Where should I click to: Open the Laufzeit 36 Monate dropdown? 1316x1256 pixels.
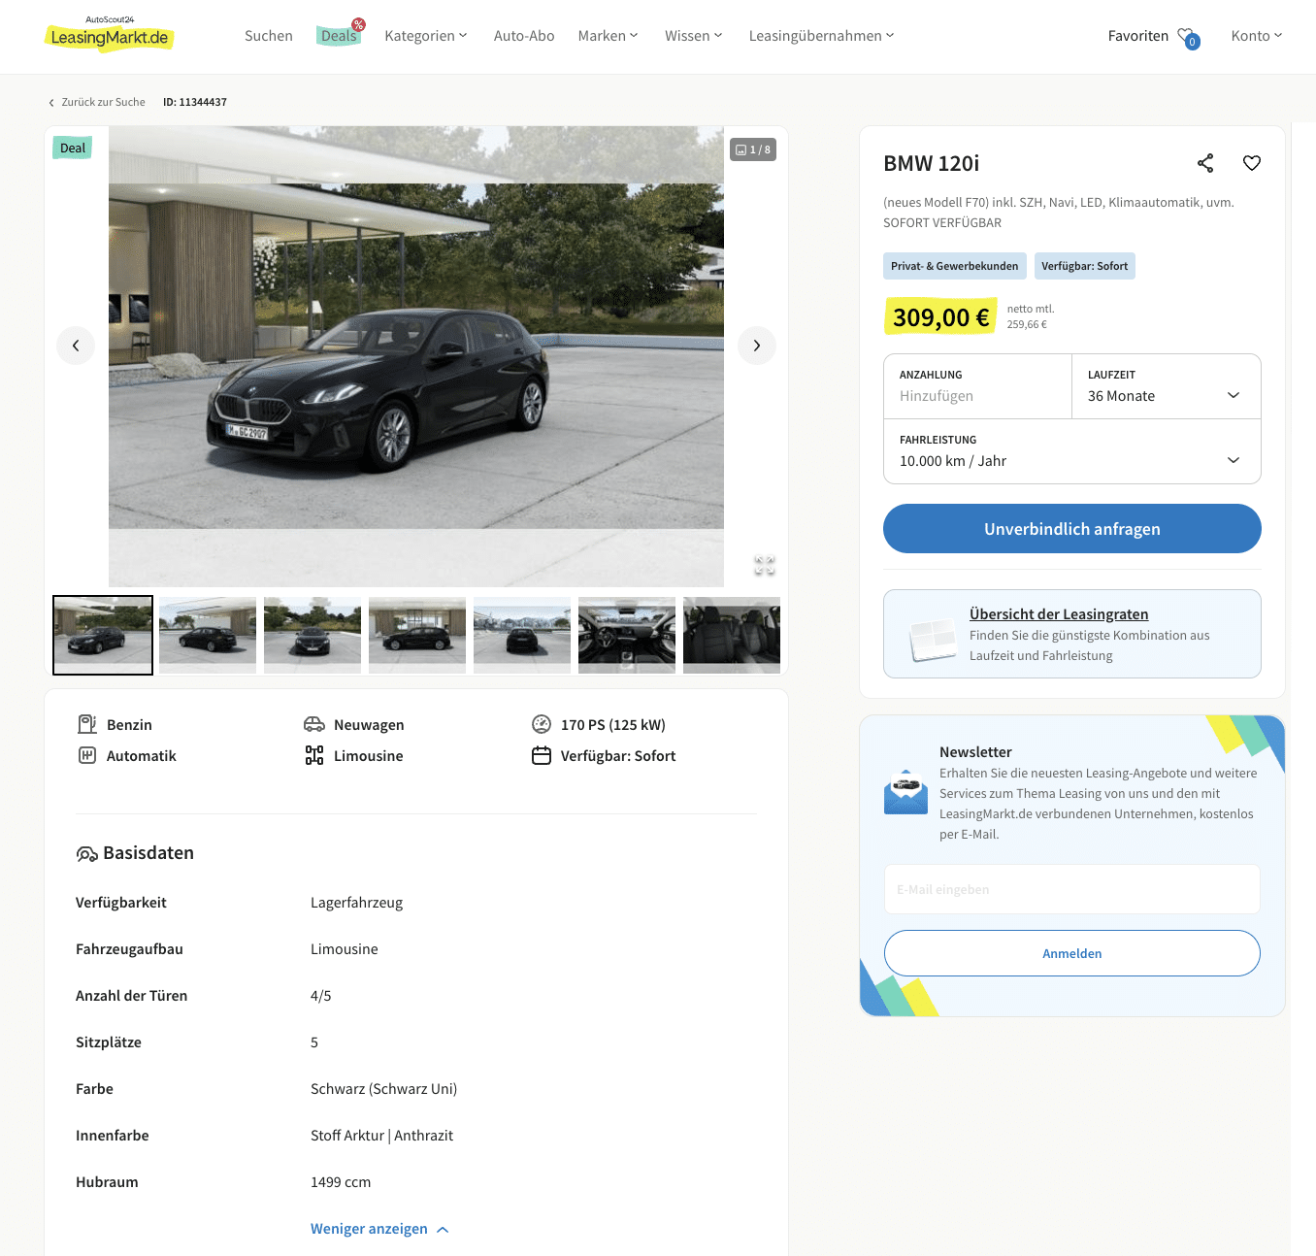1167,386
